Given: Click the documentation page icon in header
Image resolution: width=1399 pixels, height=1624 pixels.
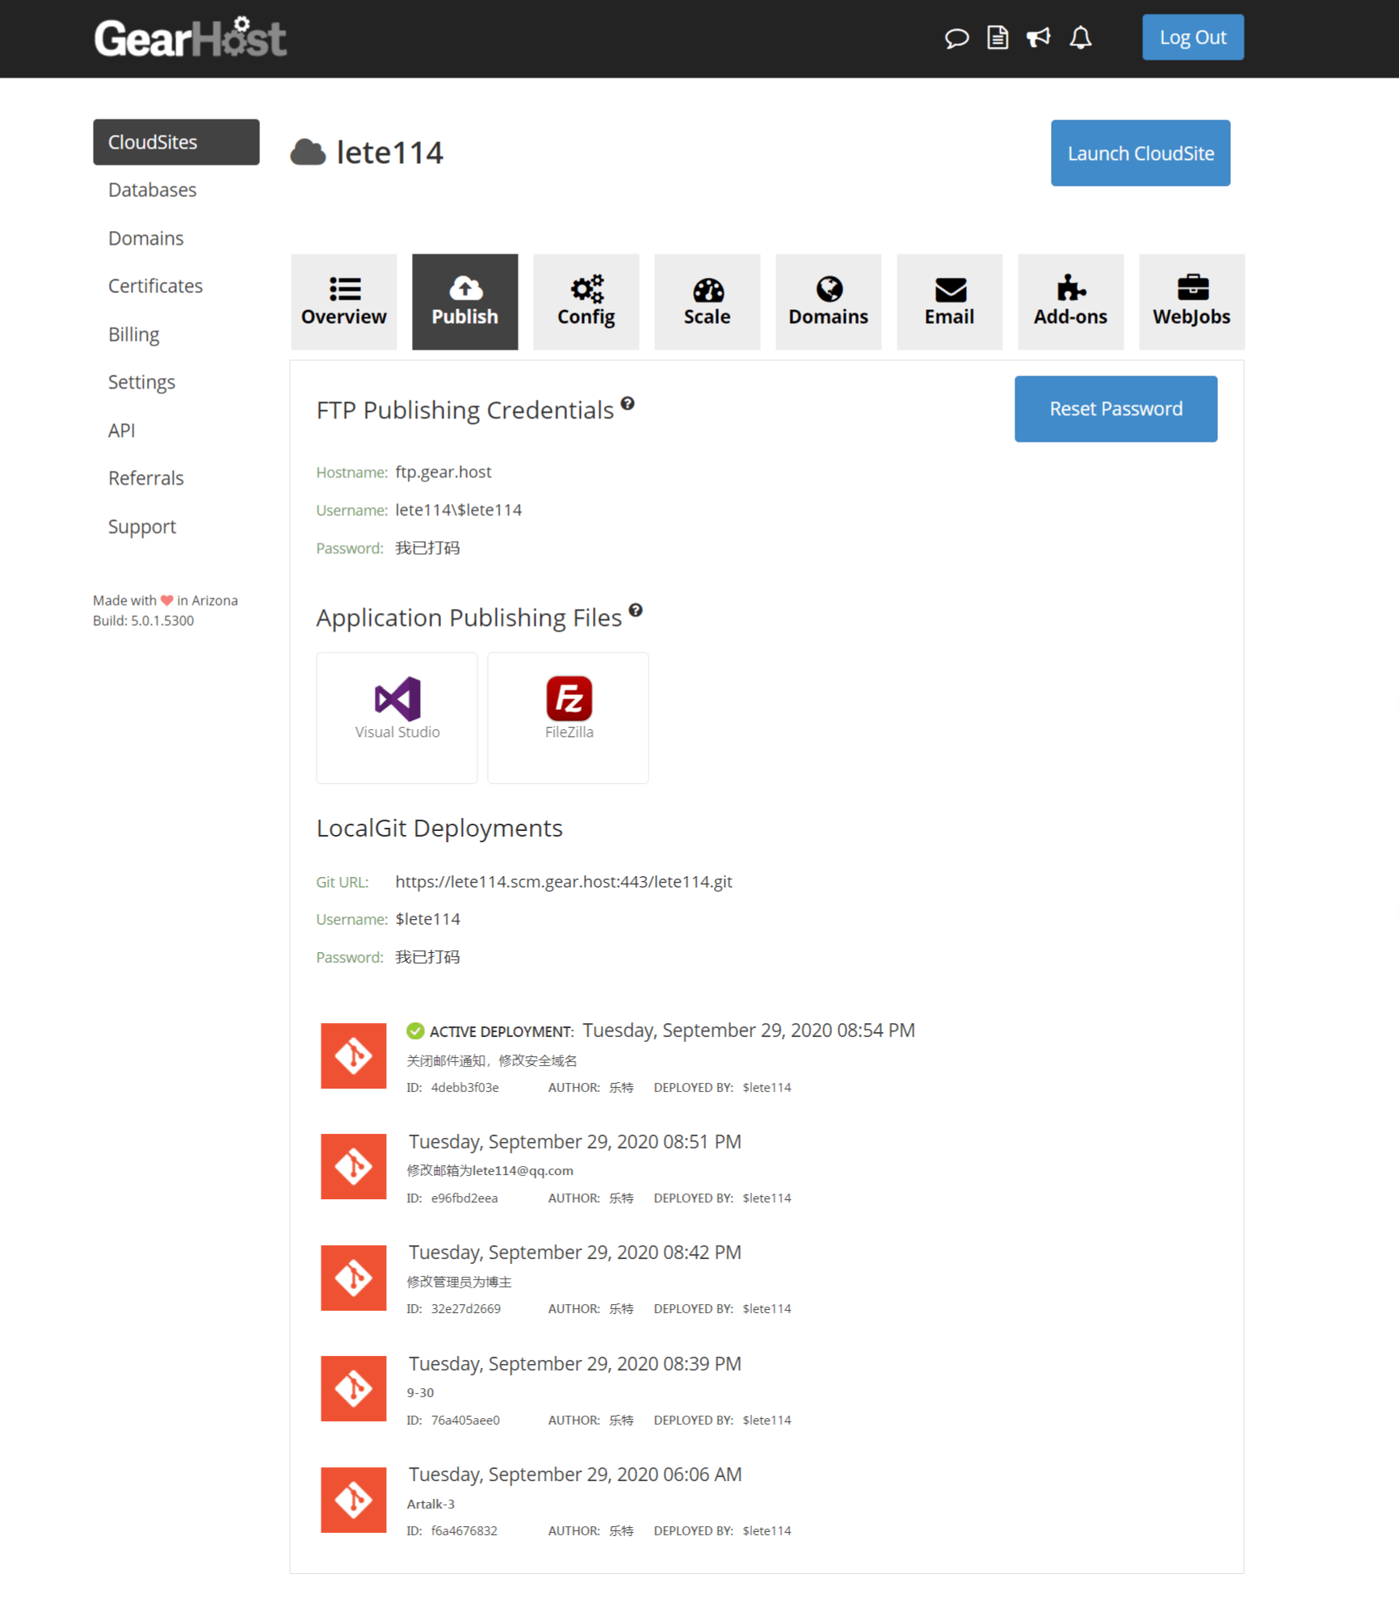Looking at the screenshot, I should point(998,38).
